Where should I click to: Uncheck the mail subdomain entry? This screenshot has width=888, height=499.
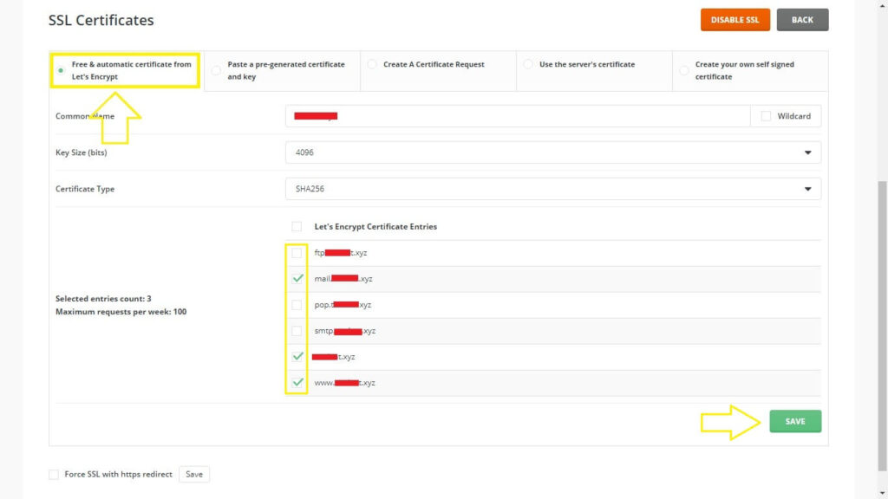pos(297,278)
